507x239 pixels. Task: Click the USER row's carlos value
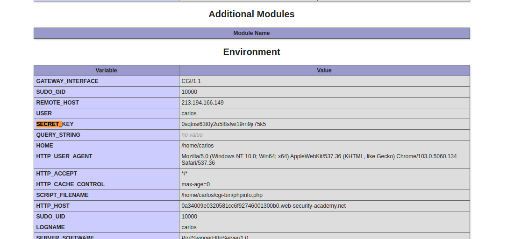(x=189, y=113)
